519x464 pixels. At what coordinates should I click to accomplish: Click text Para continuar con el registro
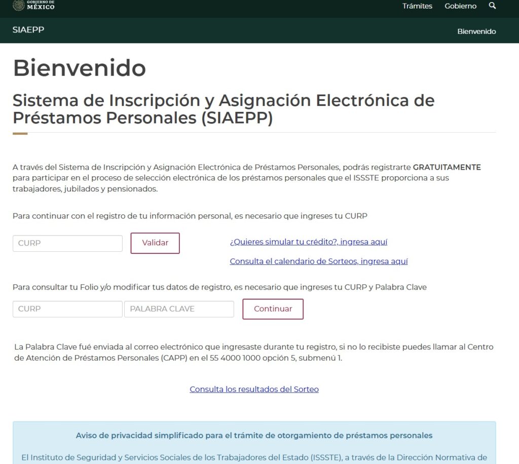[x=190, y=216]
